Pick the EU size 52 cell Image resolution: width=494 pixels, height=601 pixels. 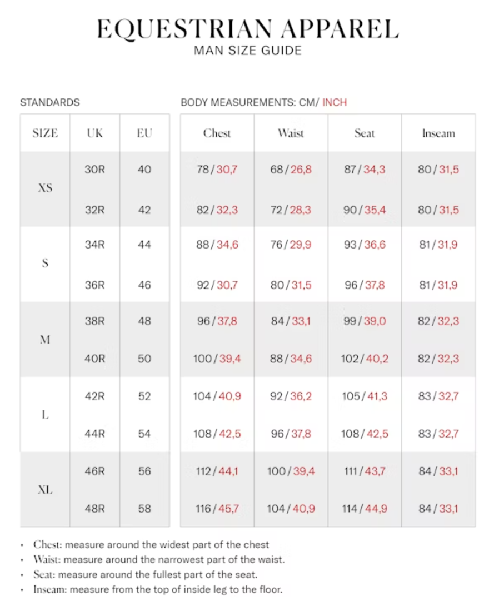pos(144,396)
